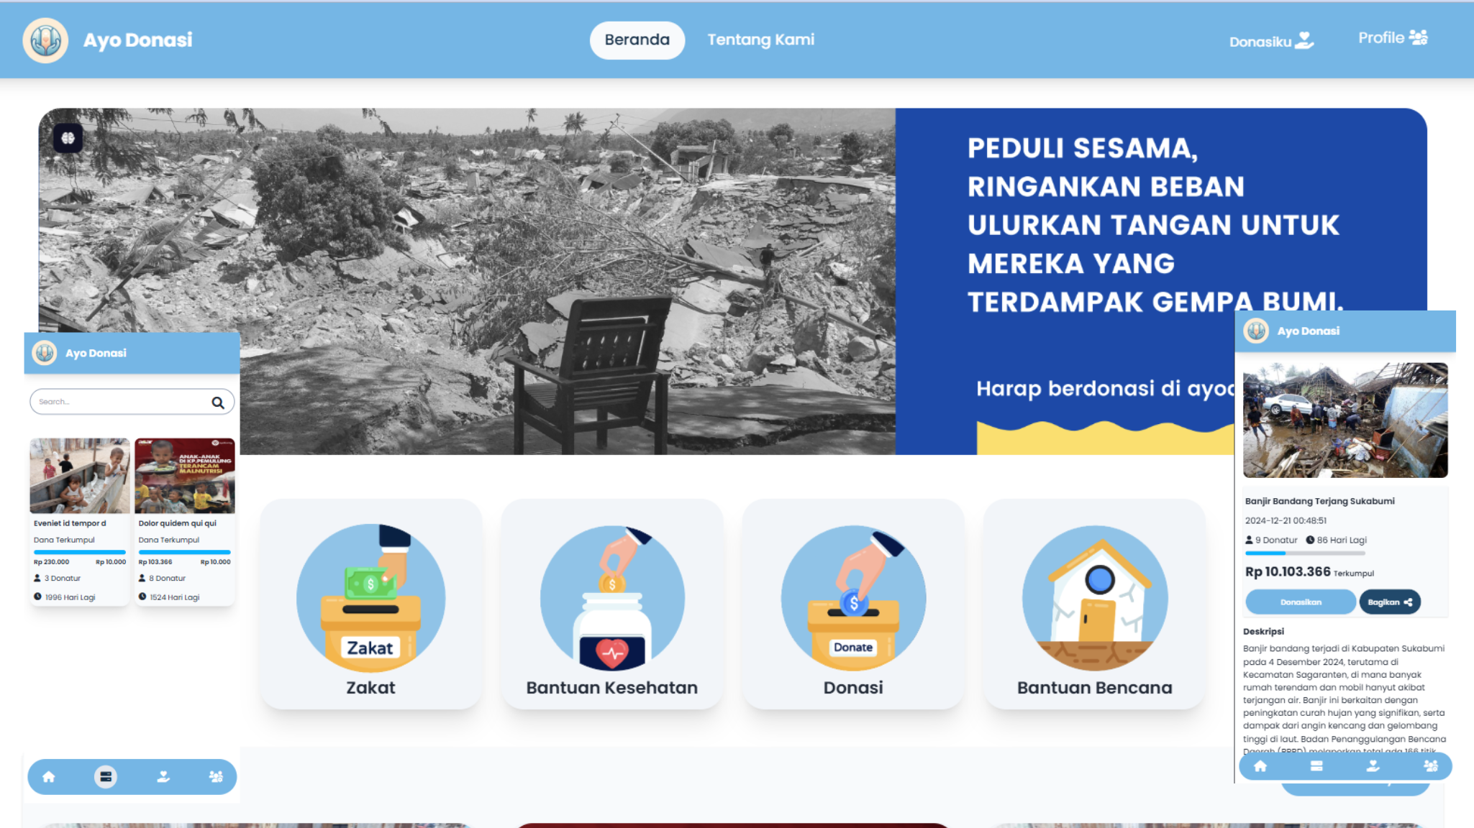Tap home icon in left mobile nav

[x=49, y=777]
